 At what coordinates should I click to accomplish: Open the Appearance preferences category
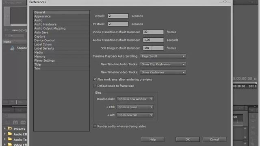[x=61, y=16]
